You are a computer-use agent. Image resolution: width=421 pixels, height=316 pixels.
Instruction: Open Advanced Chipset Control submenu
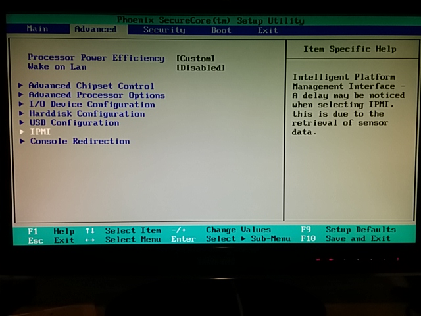(91, 86)
